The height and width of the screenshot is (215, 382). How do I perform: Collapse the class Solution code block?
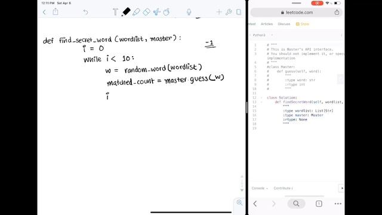coord(261,98)
